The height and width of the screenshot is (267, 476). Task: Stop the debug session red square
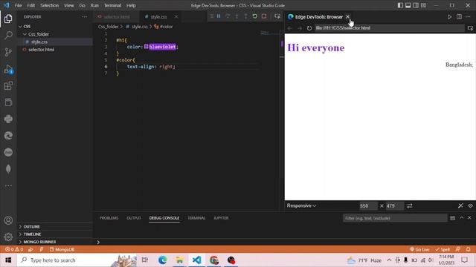[264, 16]
